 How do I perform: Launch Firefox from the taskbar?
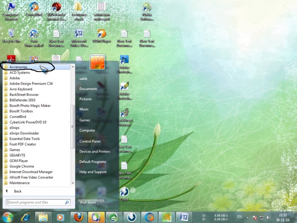(78, 217)
